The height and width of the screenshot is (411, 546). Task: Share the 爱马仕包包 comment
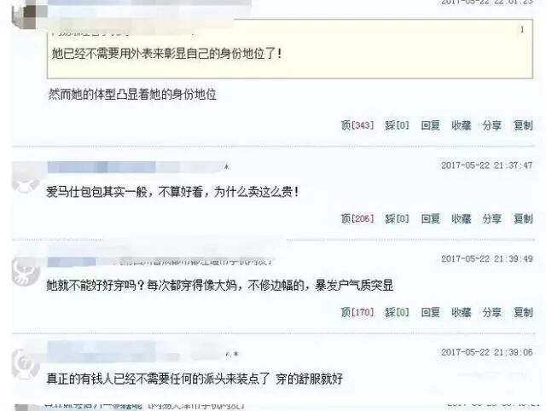(x=491, y=218)
